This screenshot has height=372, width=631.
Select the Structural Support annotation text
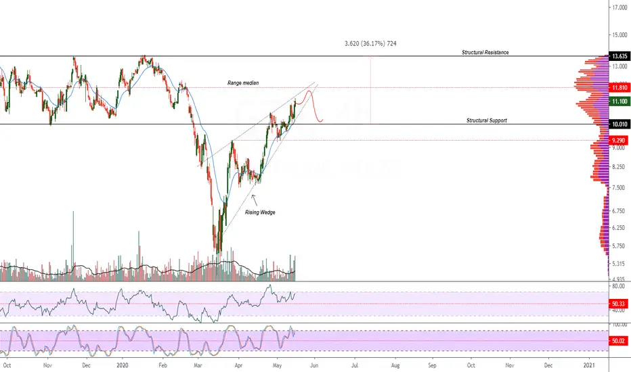pyautogui.click(x=487, y=120)
